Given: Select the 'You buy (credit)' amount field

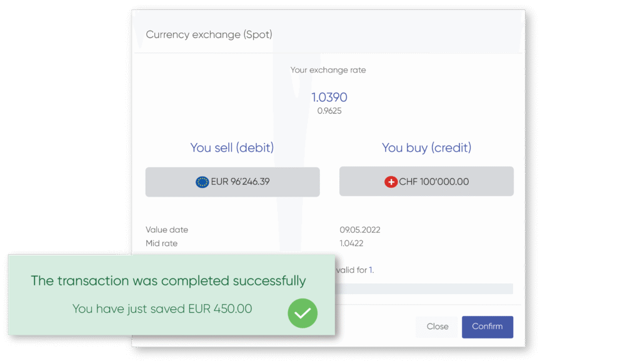Looking at the screenshot, I should pyautogui.click(x=426, y=182).
